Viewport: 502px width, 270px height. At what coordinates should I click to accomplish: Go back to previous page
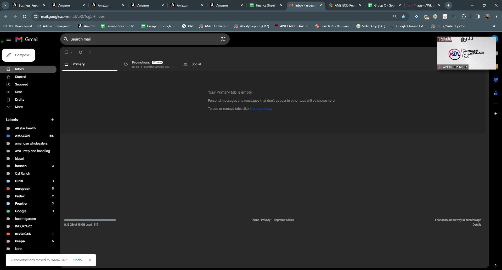point(6,16)
